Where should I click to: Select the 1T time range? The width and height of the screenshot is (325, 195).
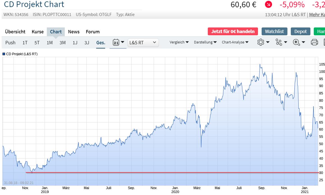25,43
